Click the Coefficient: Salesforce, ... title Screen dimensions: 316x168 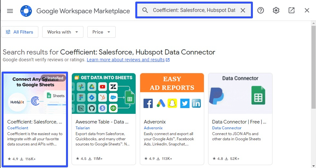tap(35, 122)
